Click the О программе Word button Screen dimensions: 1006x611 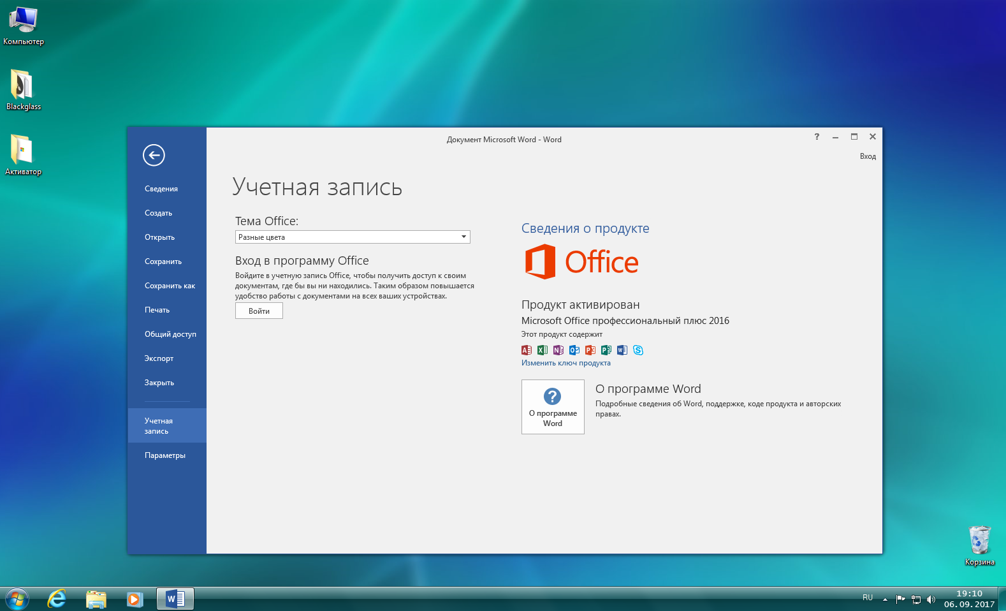click(x=553, y=407)
